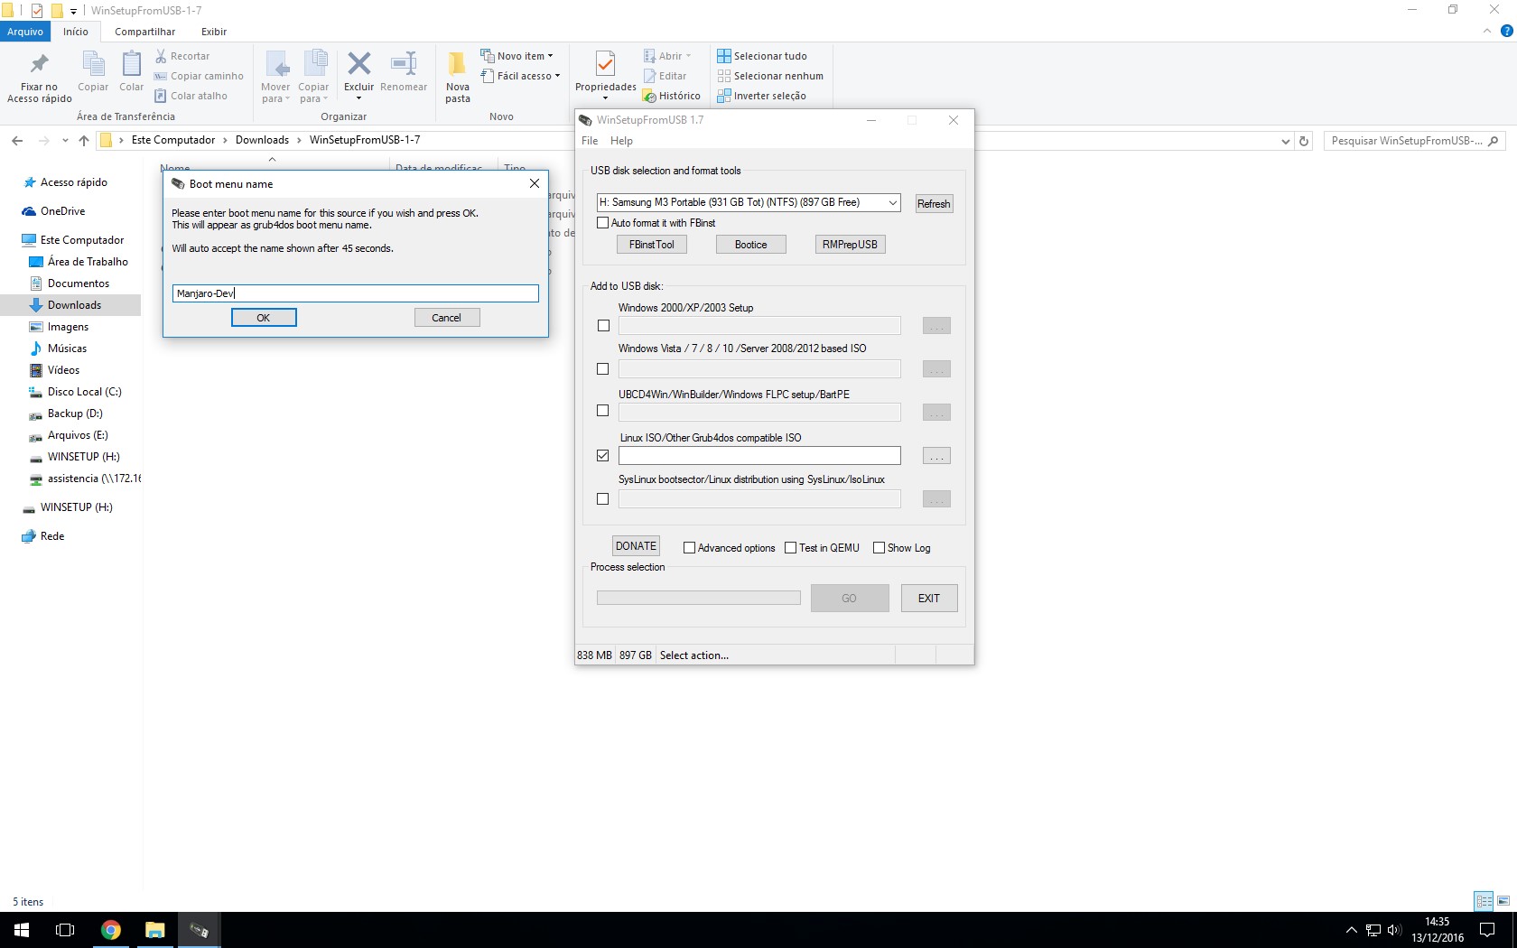1517x948 pixels.
Task: Open the USB disk selection dropdown
Action: (892, 203)
